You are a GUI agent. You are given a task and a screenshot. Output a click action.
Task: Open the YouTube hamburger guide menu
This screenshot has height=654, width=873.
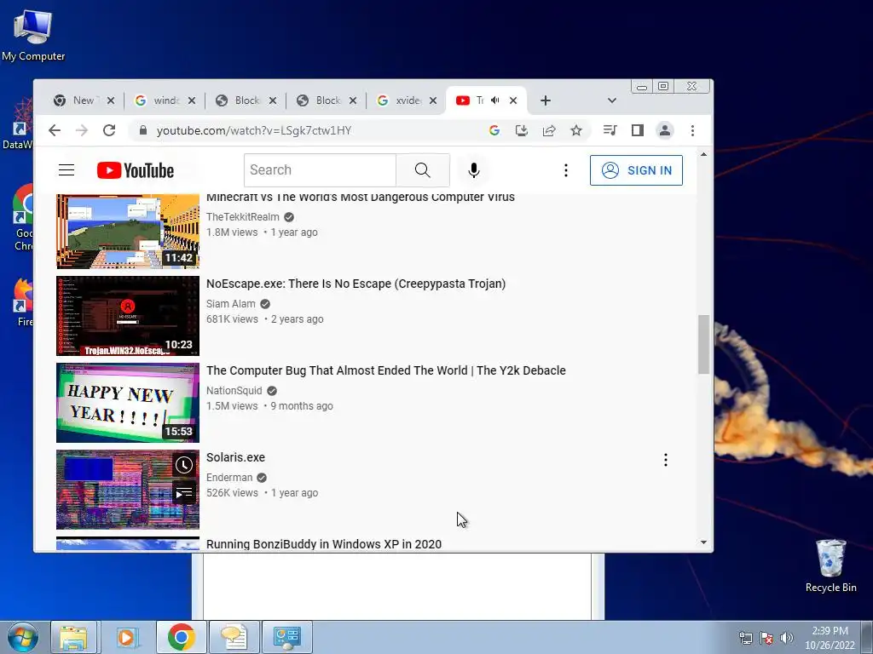(x=66, y=170)
